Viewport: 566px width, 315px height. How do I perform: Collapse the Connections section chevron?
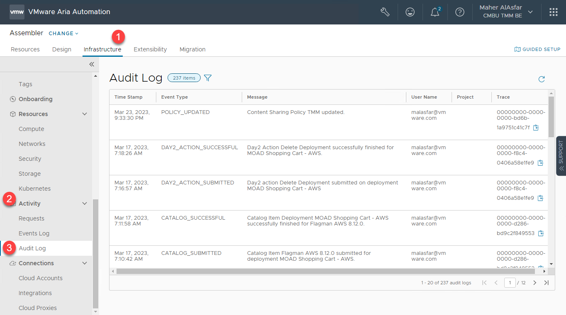click(85, 263)
